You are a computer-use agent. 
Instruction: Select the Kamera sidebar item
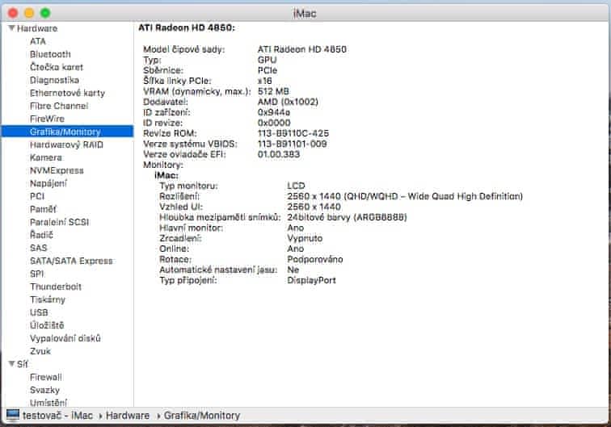coord(46,157)
